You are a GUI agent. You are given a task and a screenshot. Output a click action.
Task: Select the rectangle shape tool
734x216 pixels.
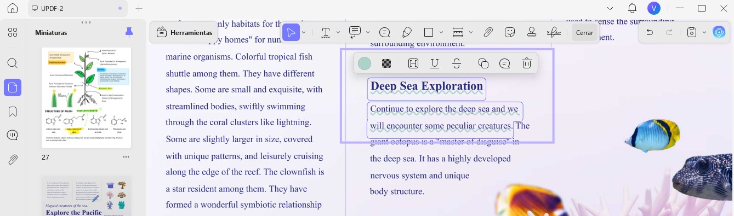click(x=429, y=32)
